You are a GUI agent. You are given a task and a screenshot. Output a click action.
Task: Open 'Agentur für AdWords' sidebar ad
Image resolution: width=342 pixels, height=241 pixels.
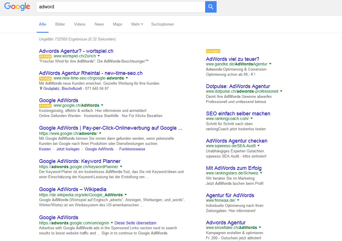[230, 195]
